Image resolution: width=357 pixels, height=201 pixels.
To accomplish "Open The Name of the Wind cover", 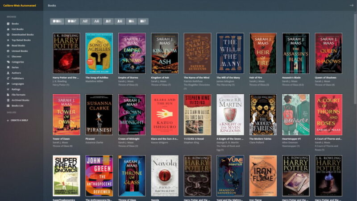I will [x=197, y=53].
